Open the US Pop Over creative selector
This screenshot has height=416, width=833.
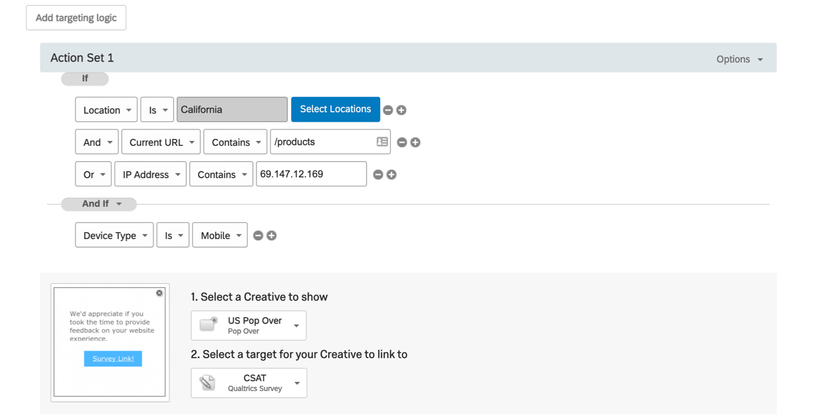coord(248,325)
